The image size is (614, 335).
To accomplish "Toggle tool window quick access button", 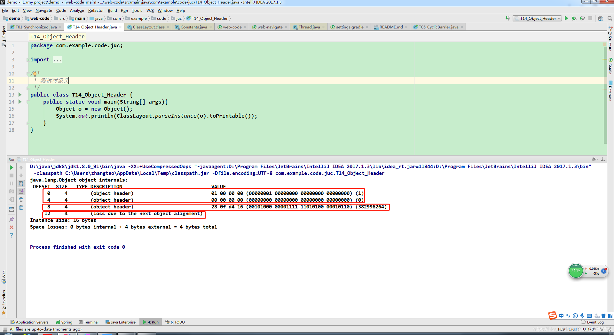I will [5, 329].
